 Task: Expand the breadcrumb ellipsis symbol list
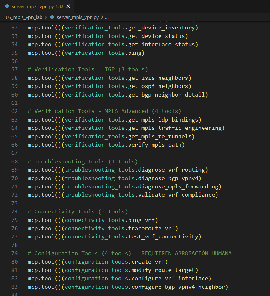tap(107, 17)
